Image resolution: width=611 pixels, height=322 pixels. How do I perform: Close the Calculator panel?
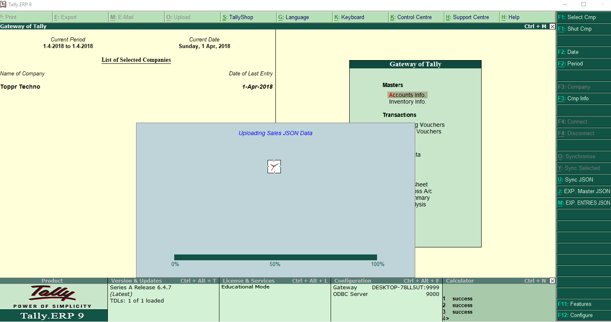click(x=552, y=281)
